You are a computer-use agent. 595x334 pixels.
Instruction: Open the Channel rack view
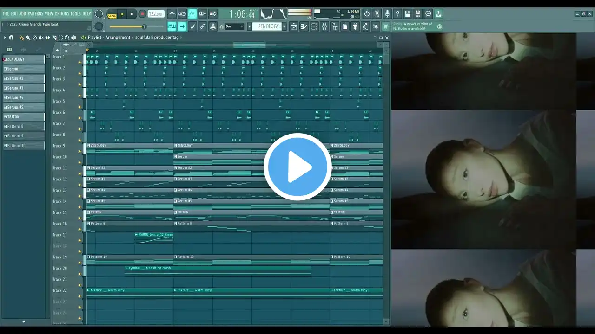click(x=314, y=26)
